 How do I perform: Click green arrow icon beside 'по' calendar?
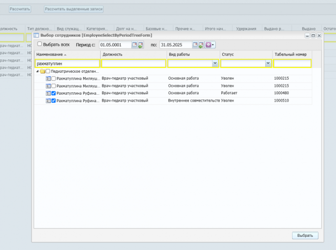pyautogui.click(x=201, y=44)
